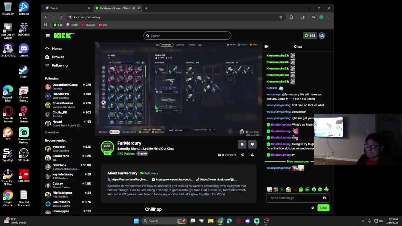Open Odablock recommended channel

click(x=68, y=167)
